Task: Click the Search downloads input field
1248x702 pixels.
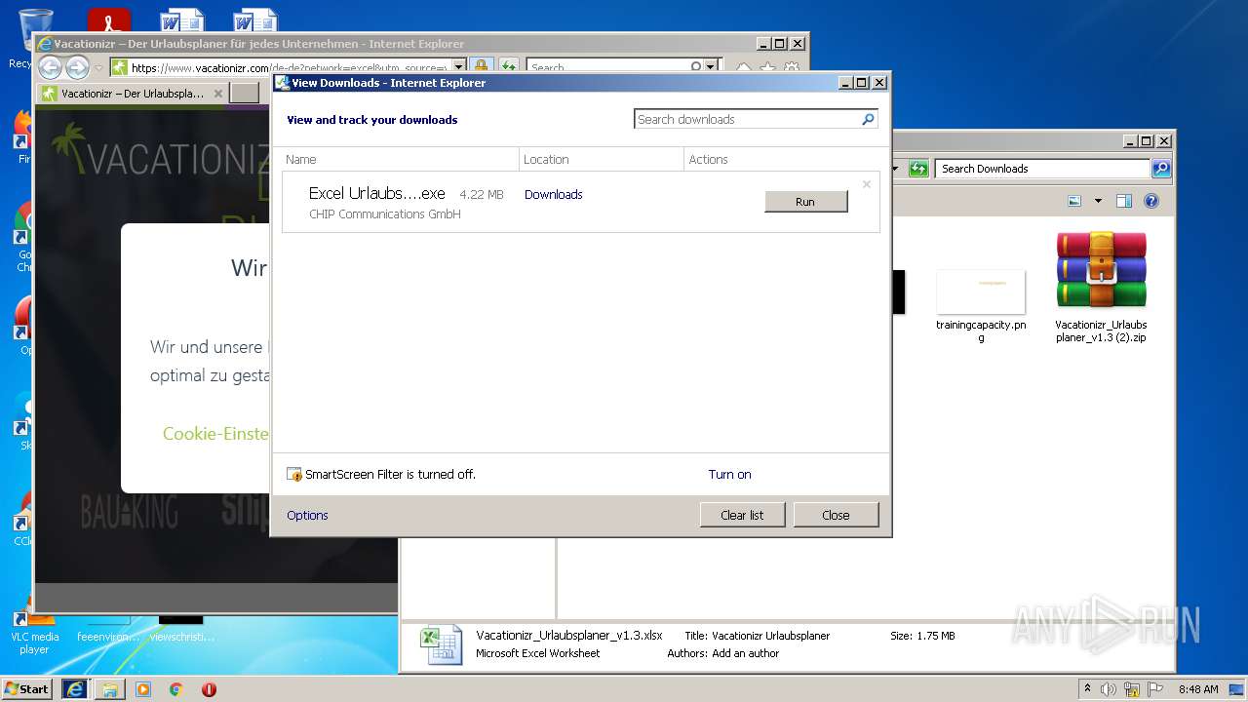Action: click(747, 119)
